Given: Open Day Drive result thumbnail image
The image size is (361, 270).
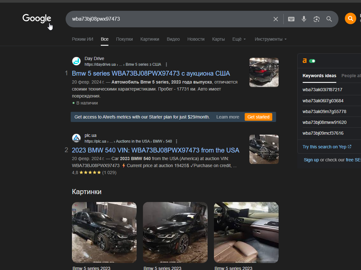Looking at the screenshot, I should (264, 72).
